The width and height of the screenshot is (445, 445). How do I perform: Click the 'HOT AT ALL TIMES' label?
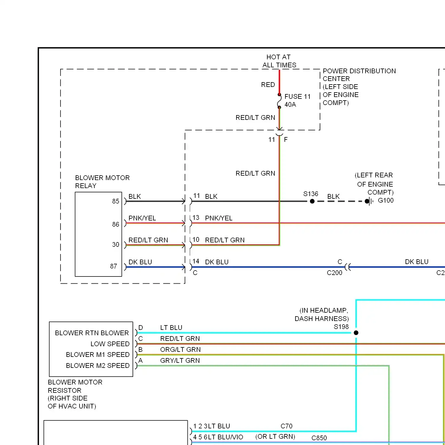279,61
